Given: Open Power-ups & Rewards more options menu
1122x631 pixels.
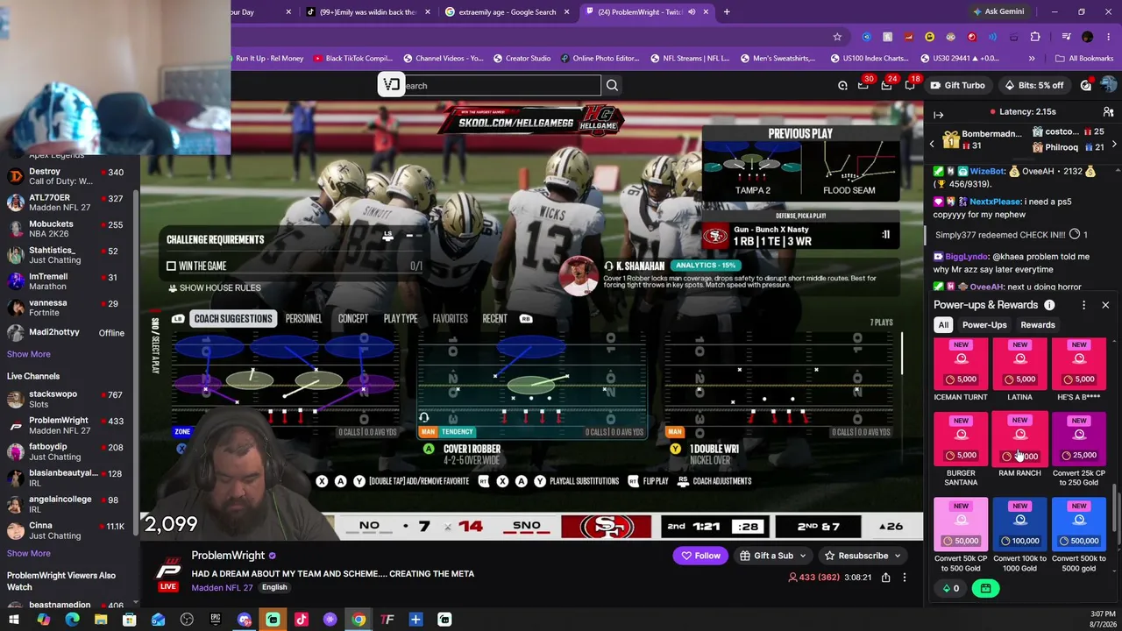Looking at the screenshot, I should (x=1083, y=305).
